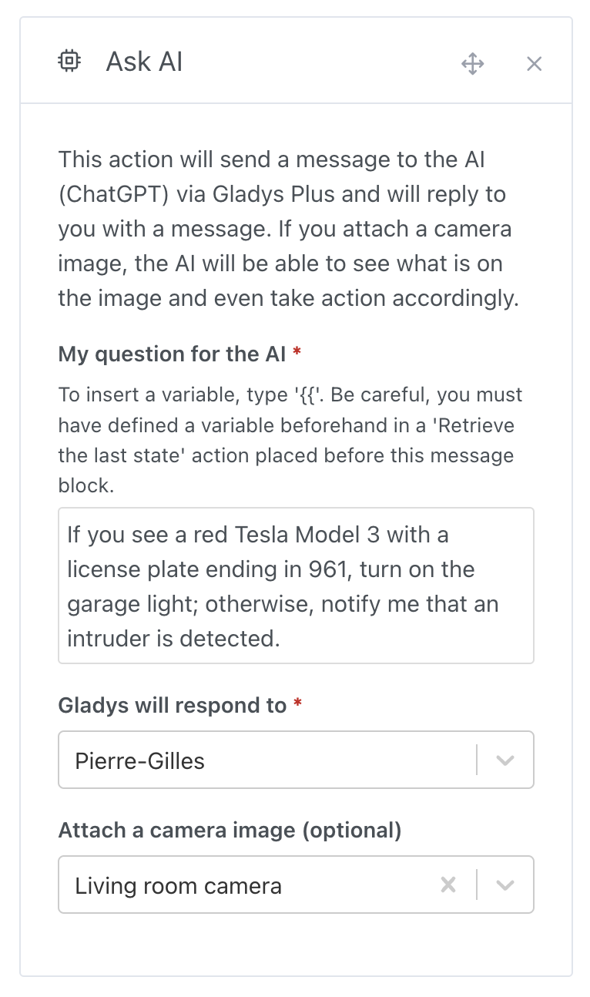
Task: Click the four-arrow drag icon to reposition block
Action: tap(472, 63)
